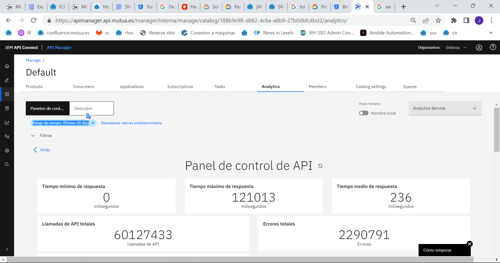
Task: Click the horizontal scrollbar at page bottom
Action: tap(240, 259)
